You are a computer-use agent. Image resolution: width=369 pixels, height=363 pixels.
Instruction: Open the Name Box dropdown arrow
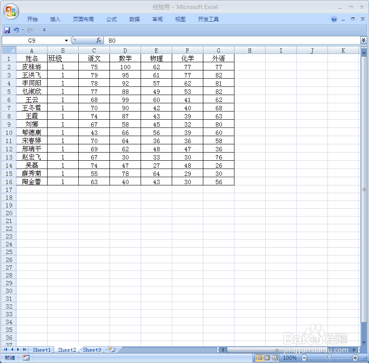coord(66,41)
